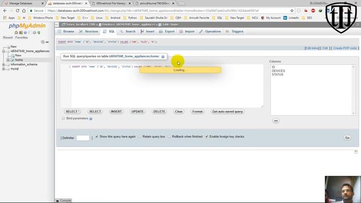361x203 pixels.
Task: Select STATUS in Columns list
Action: [x=278, y=74]
